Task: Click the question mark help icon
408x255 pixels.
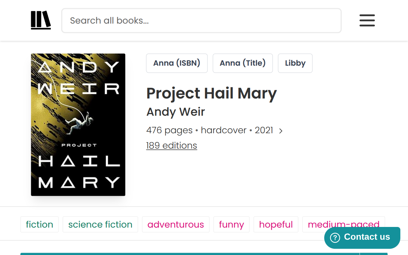Action: 335,237
